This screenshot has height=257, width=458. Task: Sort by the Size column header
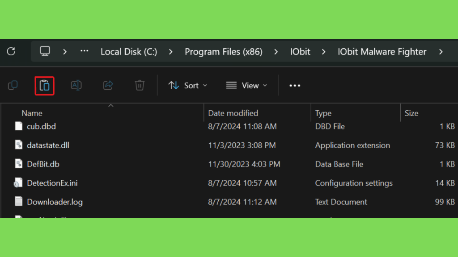411,113
